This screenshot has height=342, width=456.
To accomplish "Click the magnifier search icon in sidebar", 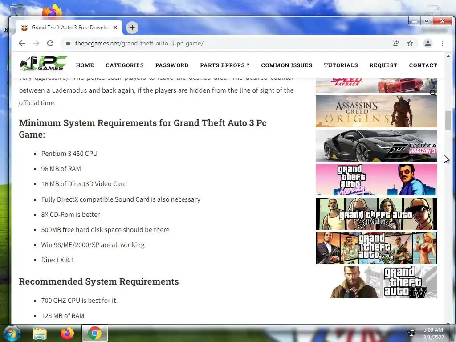I will (433, 93).
